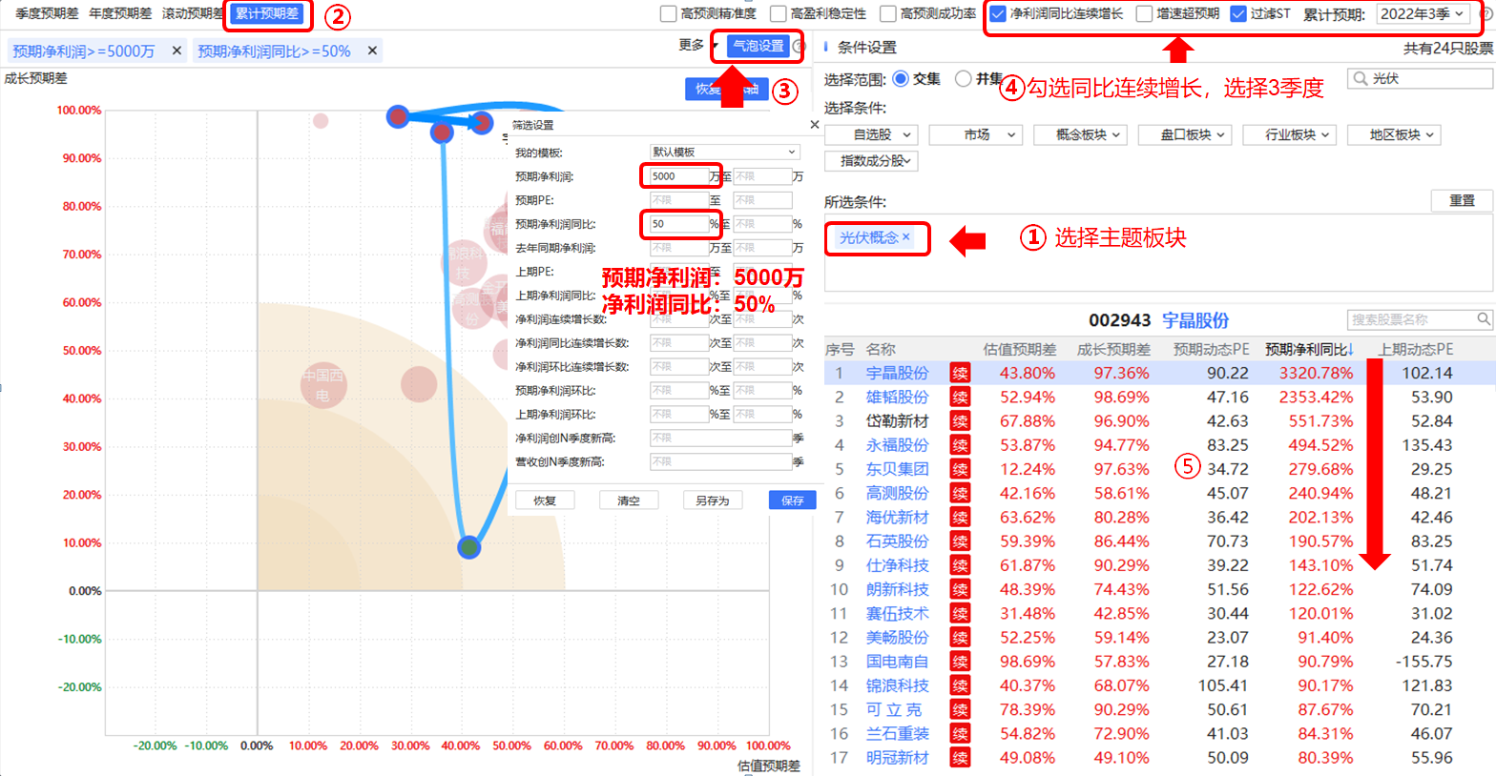Click the 续 badge for 永福股份

click(960, 445)
